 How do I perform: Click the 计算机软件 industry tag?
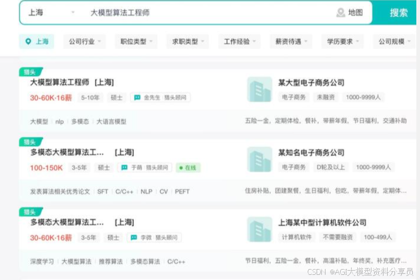coord(297,237)
